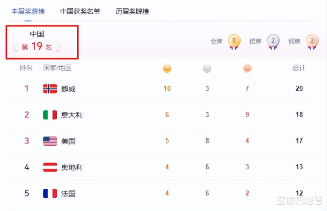Click the gold medal column header icon
This screenshot has height=211, width=327.
pos(167,69)
